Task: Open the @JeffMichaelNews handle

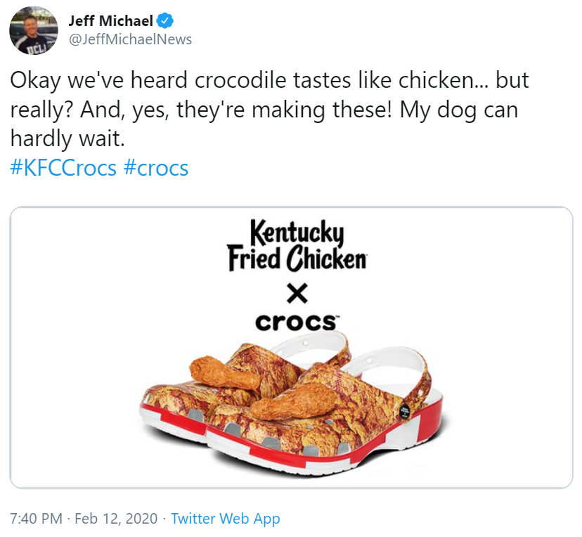Action: pyautogui.click(x=130, y=39)
